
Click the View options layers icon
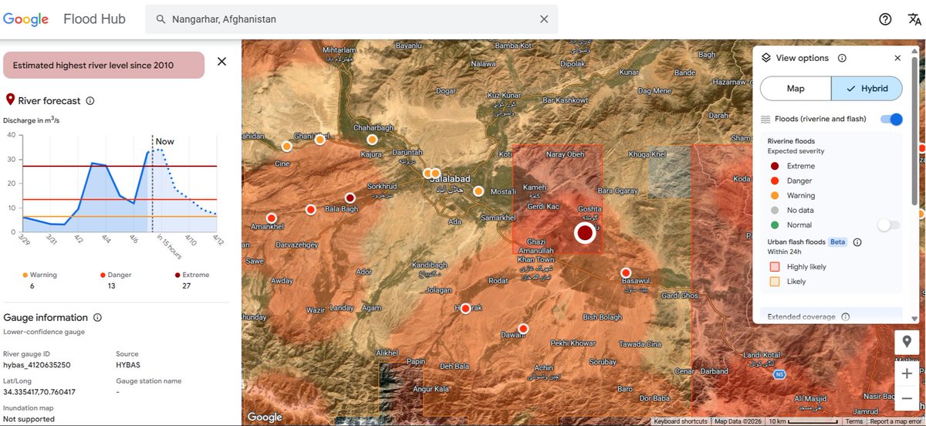click(766, 58)
